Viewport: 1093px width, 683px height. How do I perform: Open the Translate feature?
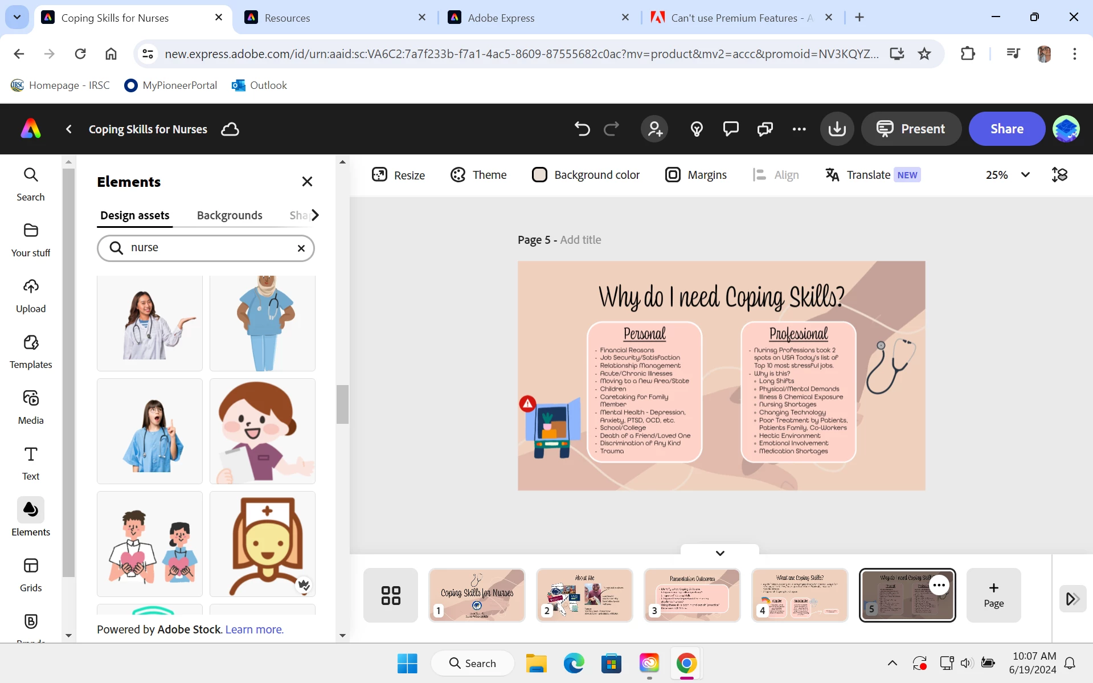[x=873, y=175]
